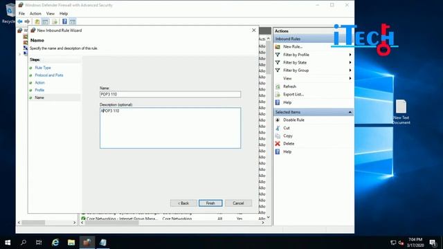Open the Action menu
The height and width of the screenshot is (249, 443).
(x=35, y=14)
